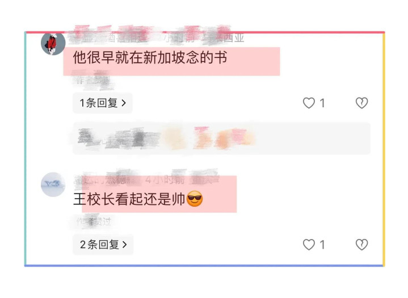
Task: Expand the 2条回复 replies button
Action: pos(103,245)
